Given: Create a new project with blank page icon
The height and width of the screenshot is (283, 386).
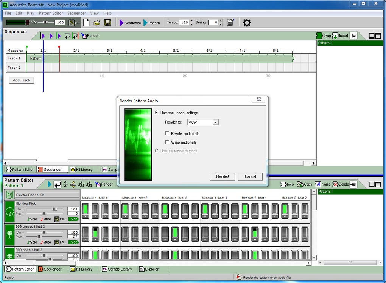Looking at the screenshot, I should [x=86, y=23].
